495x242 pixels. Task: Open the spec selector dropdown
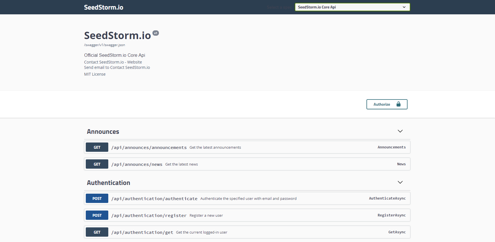point(352,7)
